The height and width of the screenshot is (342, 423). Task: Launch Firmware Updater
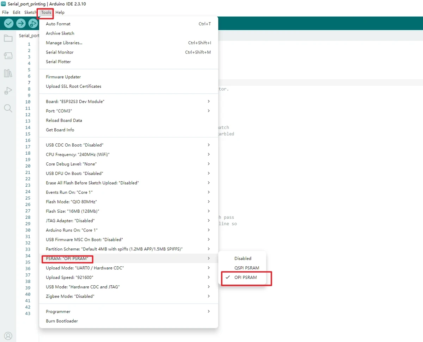[x=129, y=77]
